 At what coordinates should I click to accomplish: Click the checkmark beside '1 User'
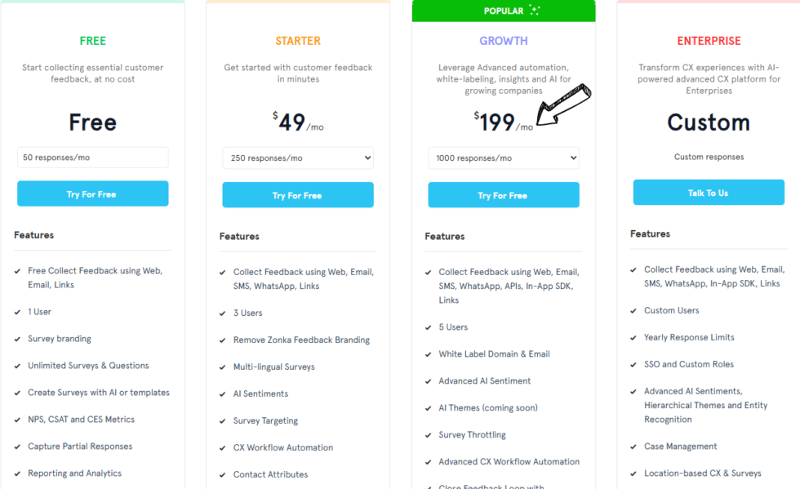tap(16, 311)
